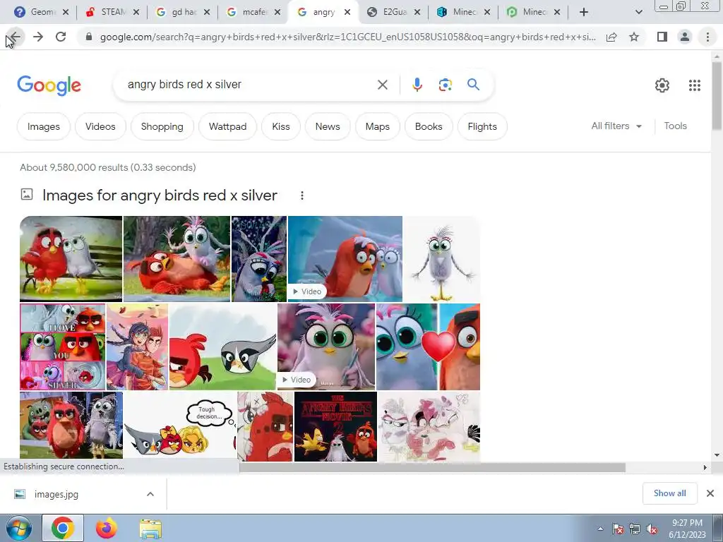
Task: Open the Action Center flag icon
Action: pos(618,529)
